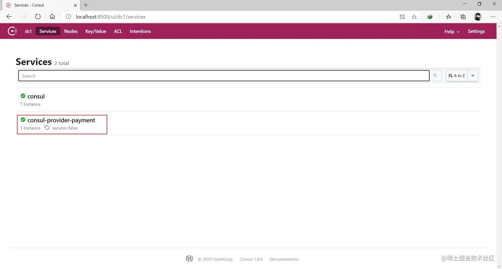Image resolution: width=502 pixels, height=269 pixels.
Task: Go back with browser back arrow
Action: [x=9, y=17]
